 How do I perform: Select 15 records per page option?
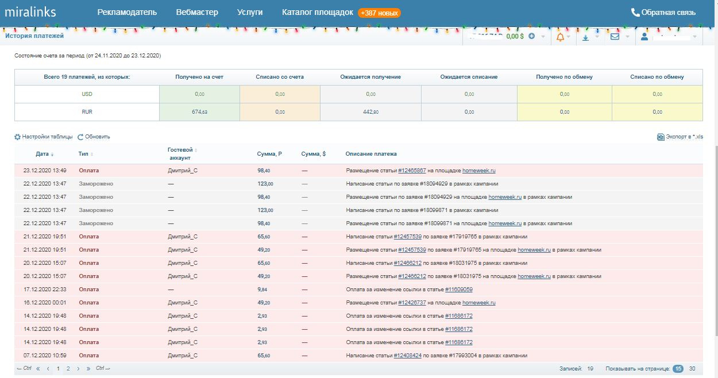[x=678, y=369]
